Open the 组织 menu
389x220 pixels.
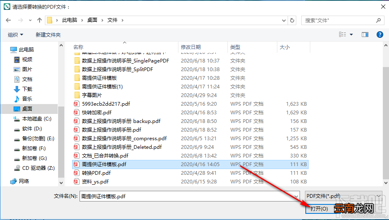click(x=15, y=35)
